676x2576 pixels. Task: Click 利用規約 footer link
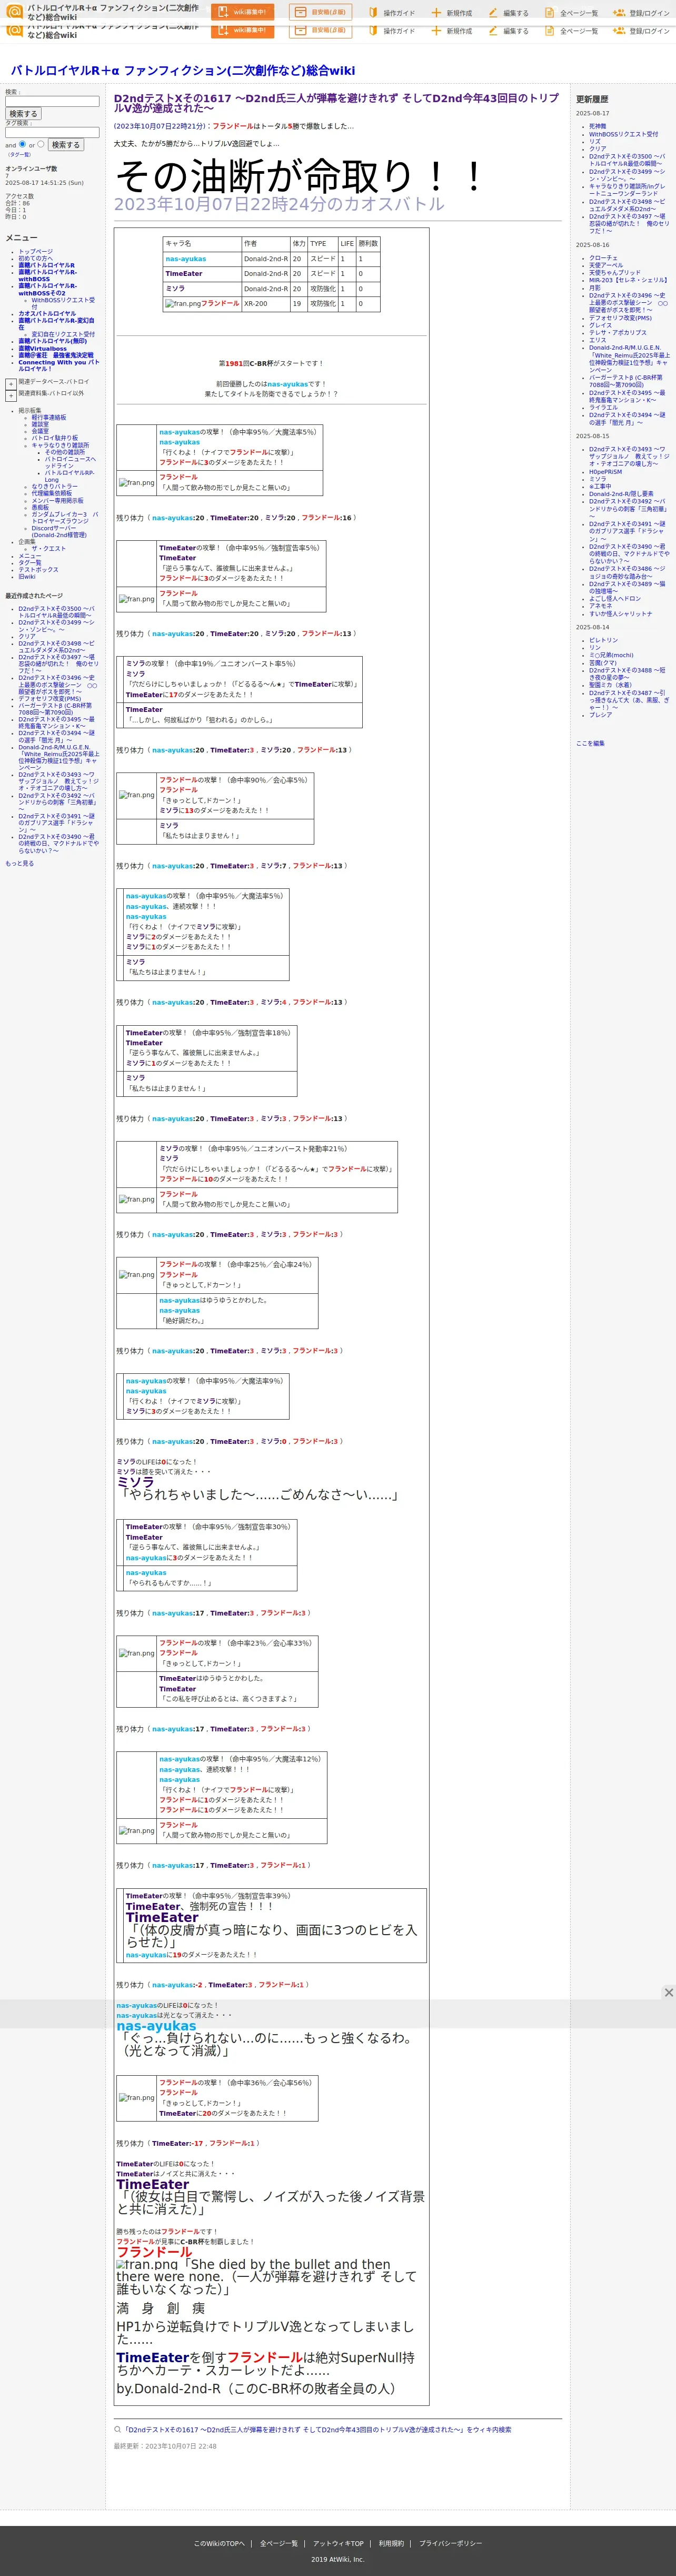click(x=391, y=2543)
